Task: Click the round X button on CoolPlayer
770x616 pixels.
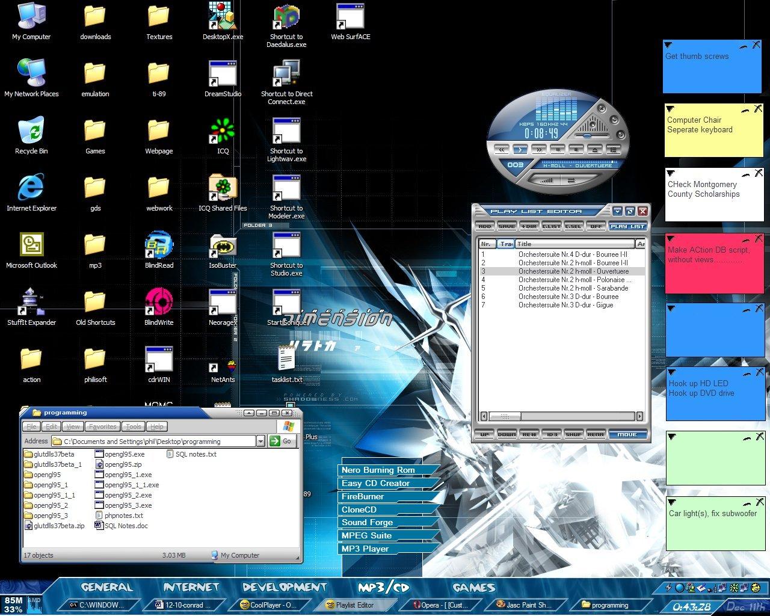Action: click(x=602, y=108)
